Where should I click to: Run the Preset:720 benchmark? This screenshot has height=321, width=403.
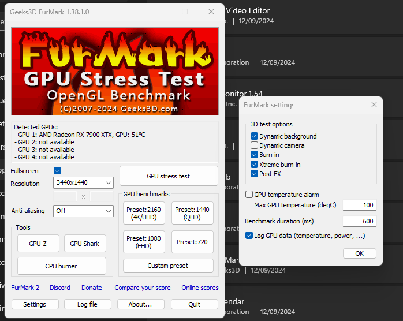point(192,242)
